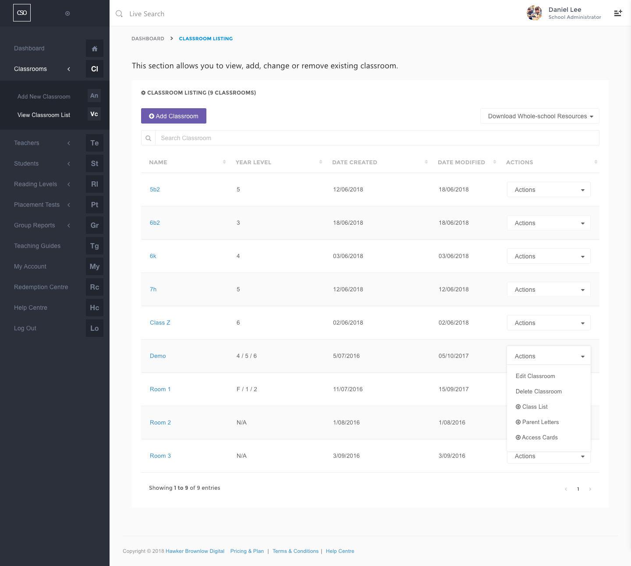Click the Teachers 'Te' sidebar icon
The width and height of the screenshot is (631, 566).
(95, 143)
